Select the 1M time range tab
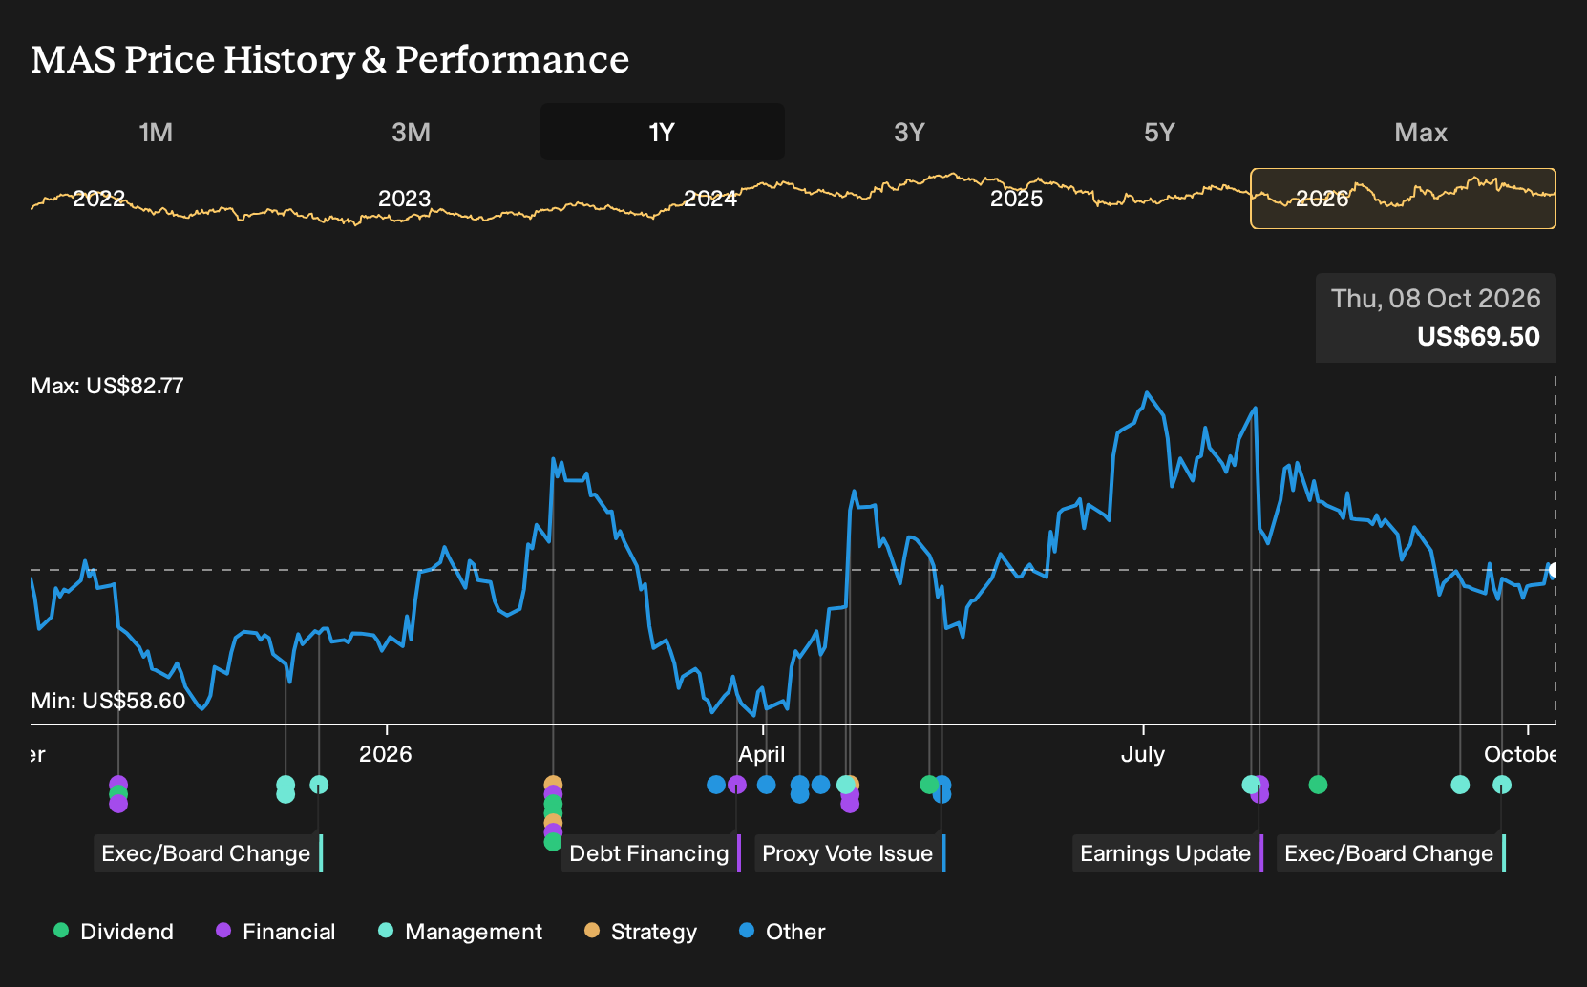Screen dimensions: 1587x987 pyautogui.click(x=156, y=132)
